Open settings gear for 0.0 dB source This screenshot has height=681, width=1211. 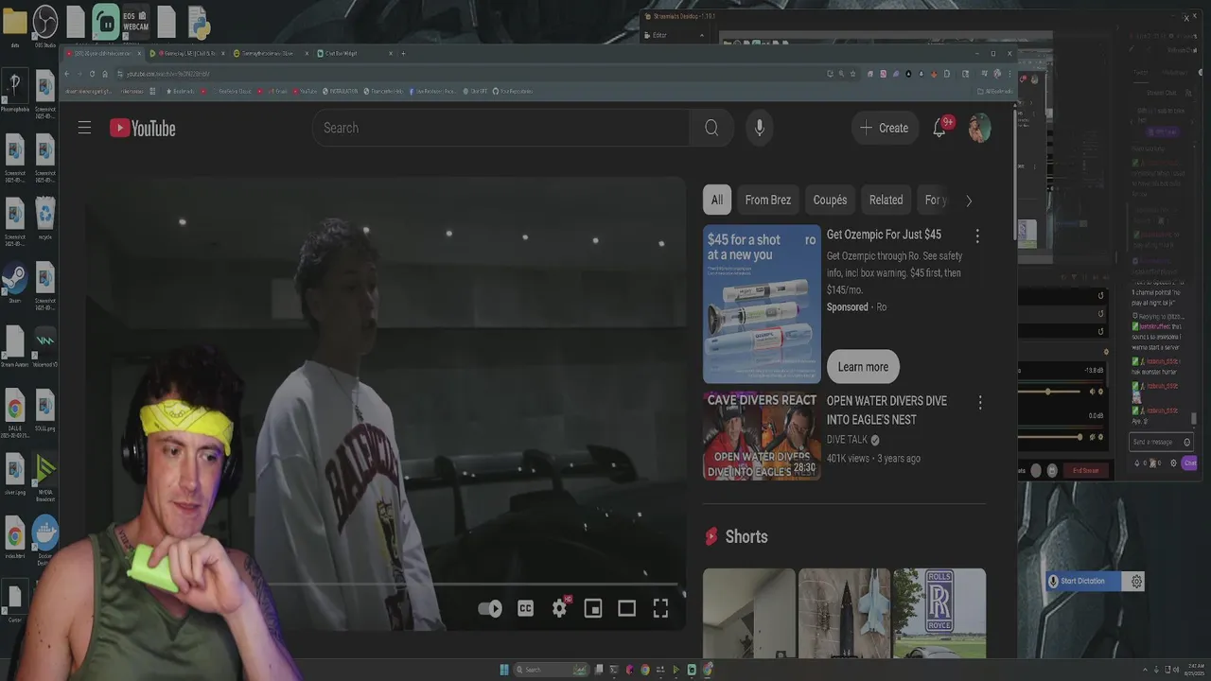(x=1101, y=437)
